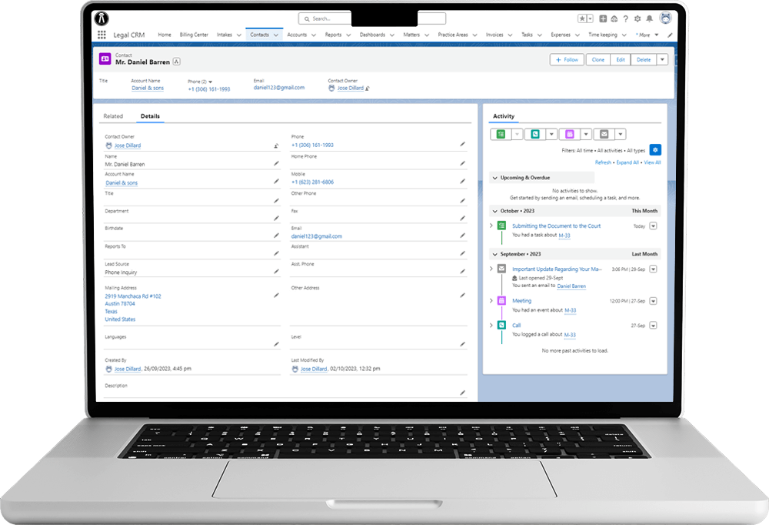Image resolution: width=769 pixels, height=525 pixels.
Task: Click the purple new event icon
Action: pyautogui.click(x=569, y=134)
